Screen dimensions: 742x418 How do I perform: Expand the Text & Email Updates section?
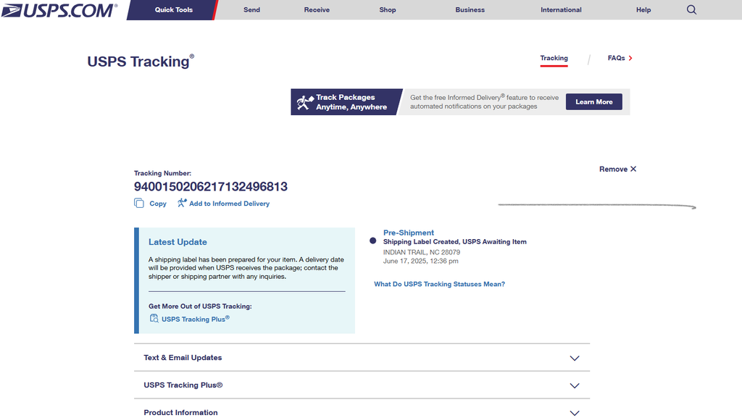tap(362, 357)
